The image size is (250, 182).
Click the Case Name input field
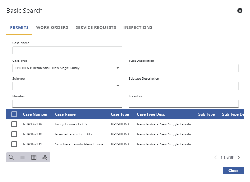click(67, 50)
